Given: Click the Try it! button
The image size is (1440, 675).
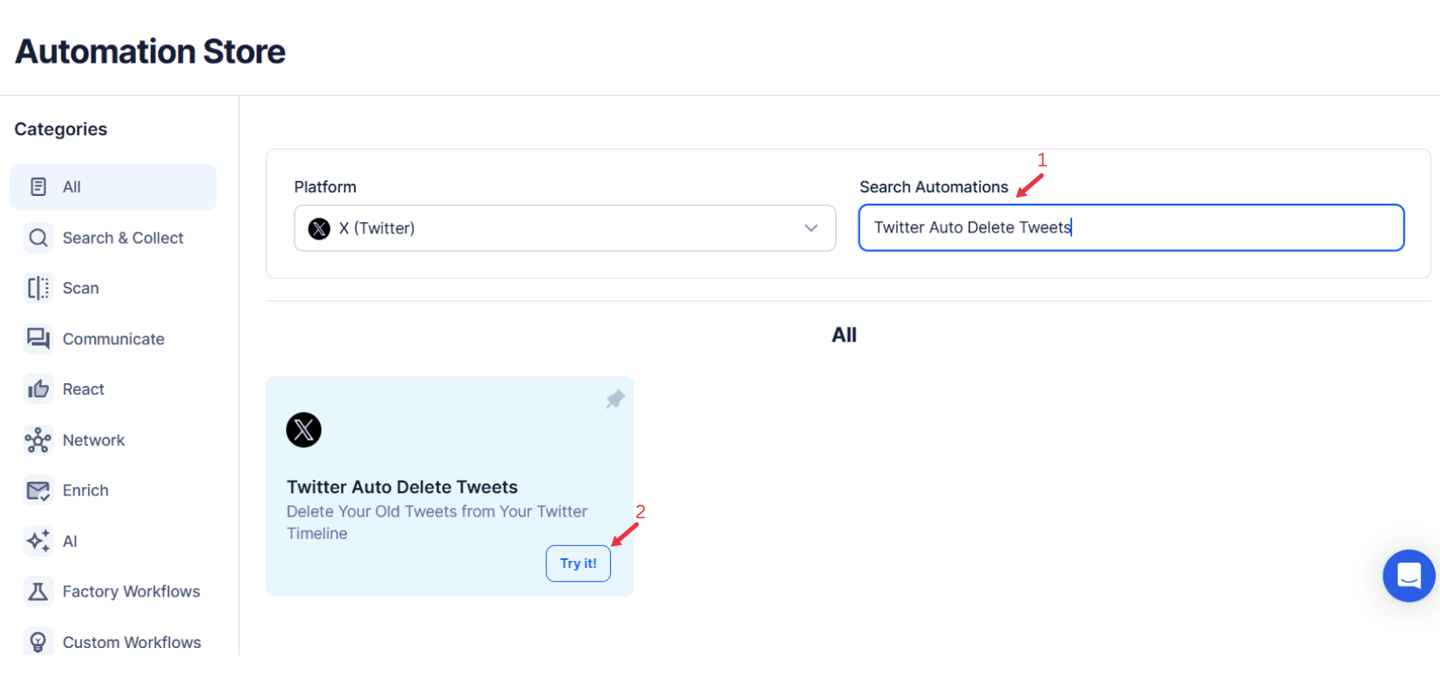Looking at the screenshot, I should [578, 563].
